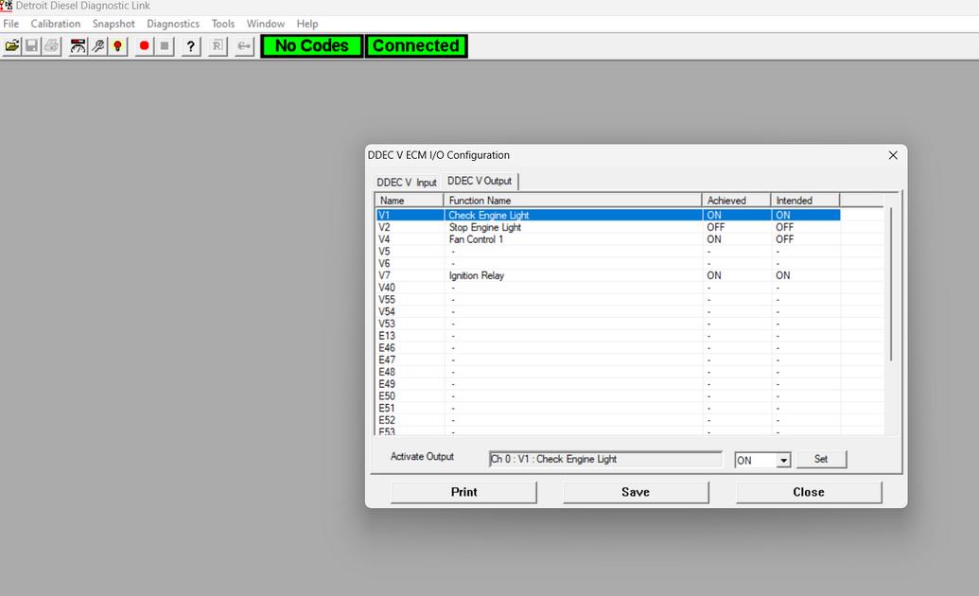Image resolution: width=979 pixels, height=596 pixels.
Task: Click the Save button in dialog
Action: click(636, 492)
